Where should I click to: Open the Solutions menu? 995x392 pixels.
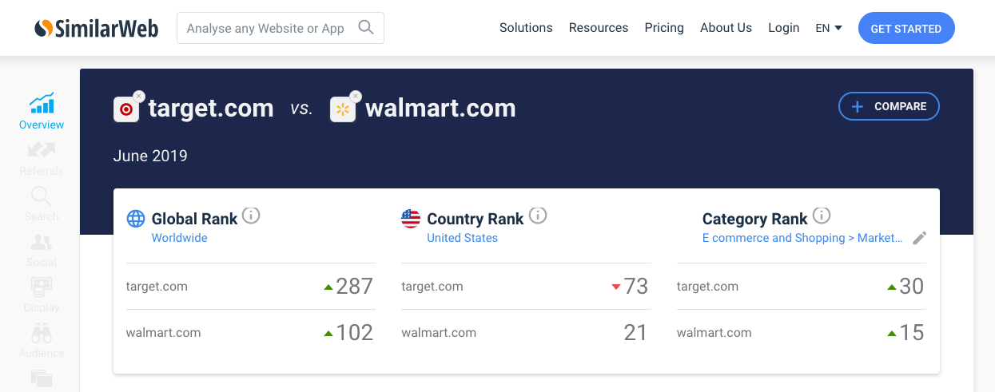[526, 28]
